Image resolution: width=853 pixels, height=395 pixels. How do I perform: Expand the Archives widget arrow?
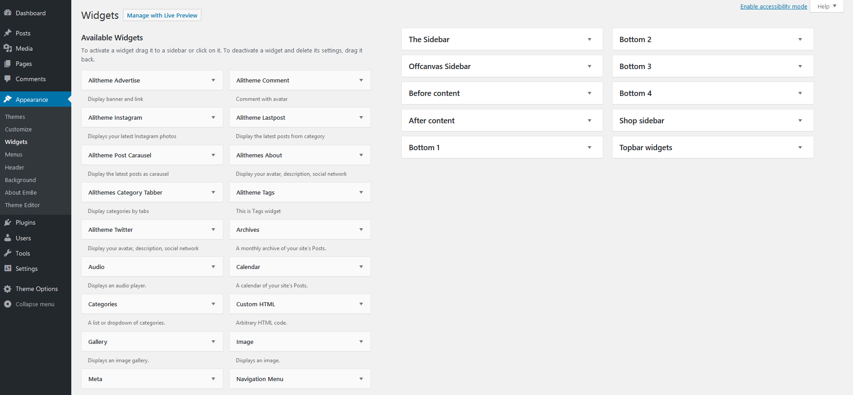coord(361,230)
